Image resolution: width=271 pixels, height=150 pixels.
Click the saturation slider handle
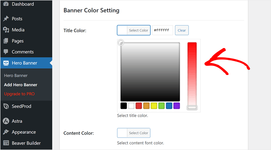[192, 108]
